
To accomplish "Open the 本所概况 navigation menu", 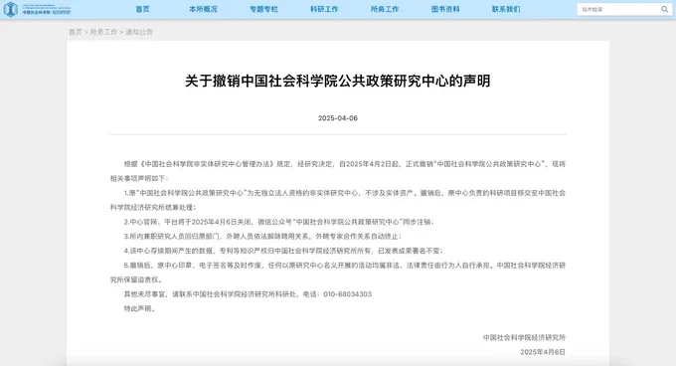I will coord(203,9).
